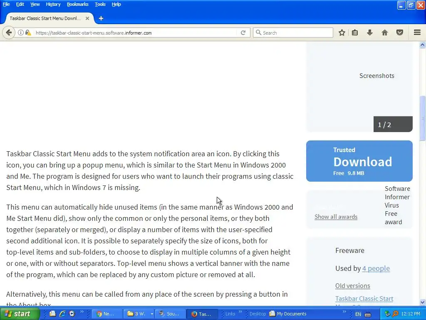Click the Freeware label
Screen dimensions: 426x320
point(349,250)
